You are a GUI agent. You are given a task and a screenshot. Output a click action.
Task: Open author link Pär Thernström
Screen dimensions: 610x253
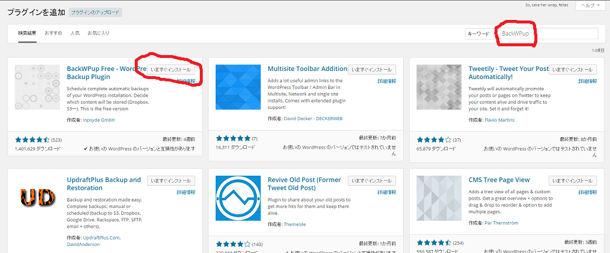[x=502, y=223]
